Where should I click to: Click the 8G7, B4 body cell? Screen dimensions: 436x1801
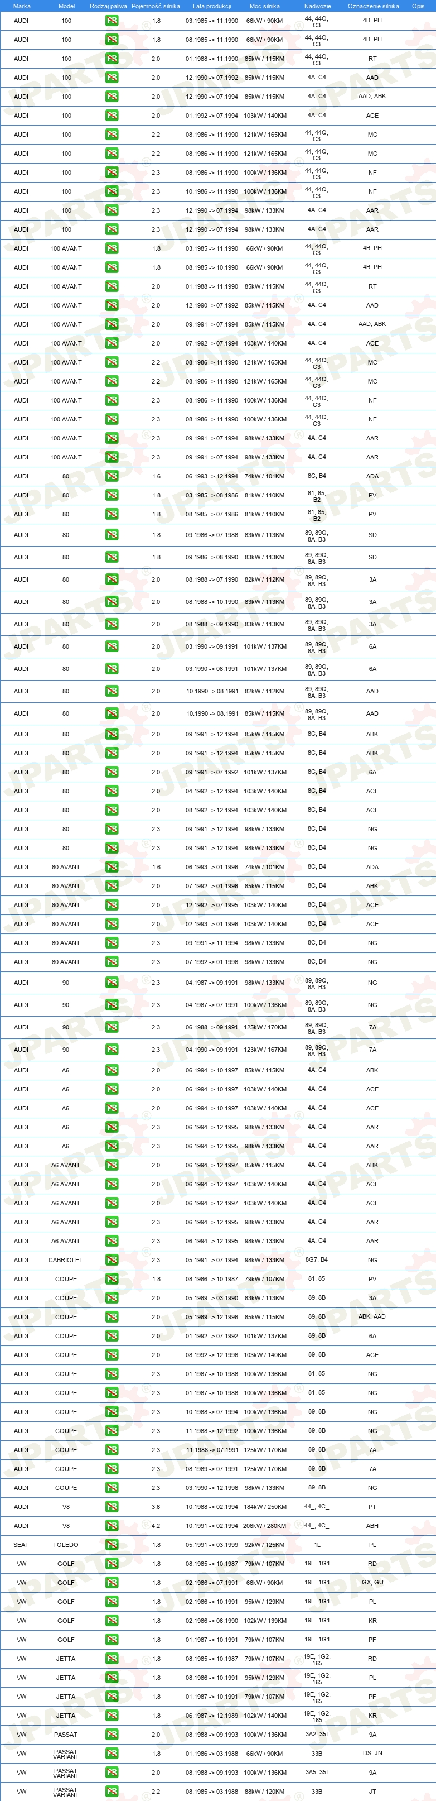tap(317, 1260)
